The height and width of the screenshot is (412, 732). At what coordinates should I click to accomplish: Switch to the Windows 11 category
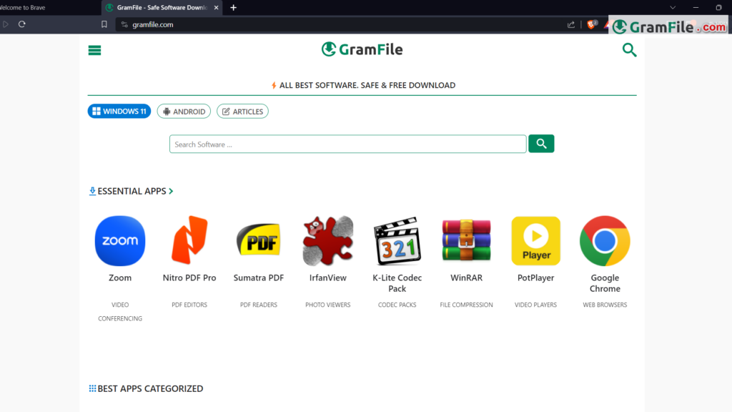(x=119, y=112)
